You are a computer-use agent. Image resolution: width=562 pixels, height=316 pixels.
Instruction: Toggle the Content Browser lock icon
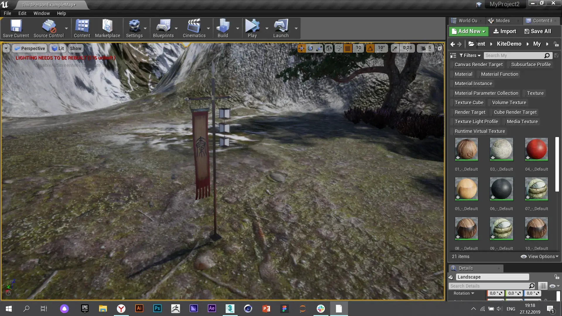pyautogui.click(x=556, y=44)
